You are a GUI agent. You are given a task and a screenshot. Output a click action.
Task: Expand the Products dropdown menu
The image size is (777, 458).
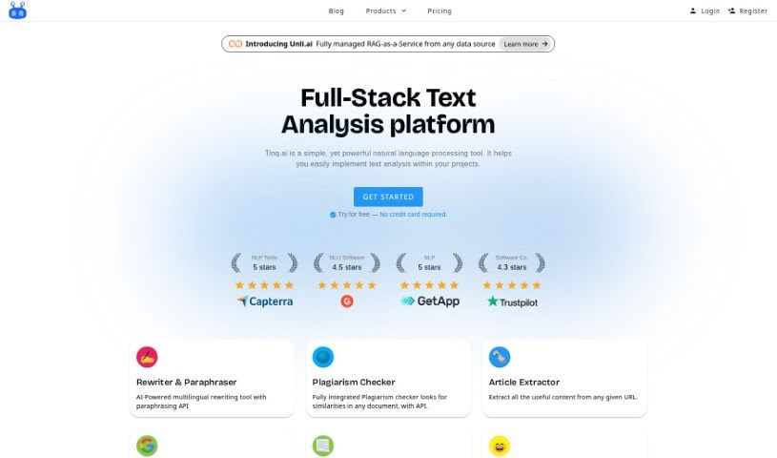point(385,10)
